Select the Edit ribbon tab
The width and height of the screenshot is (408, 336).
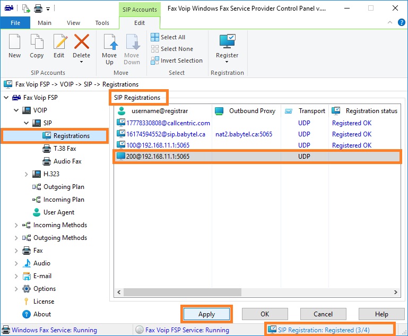coord(140,23)
